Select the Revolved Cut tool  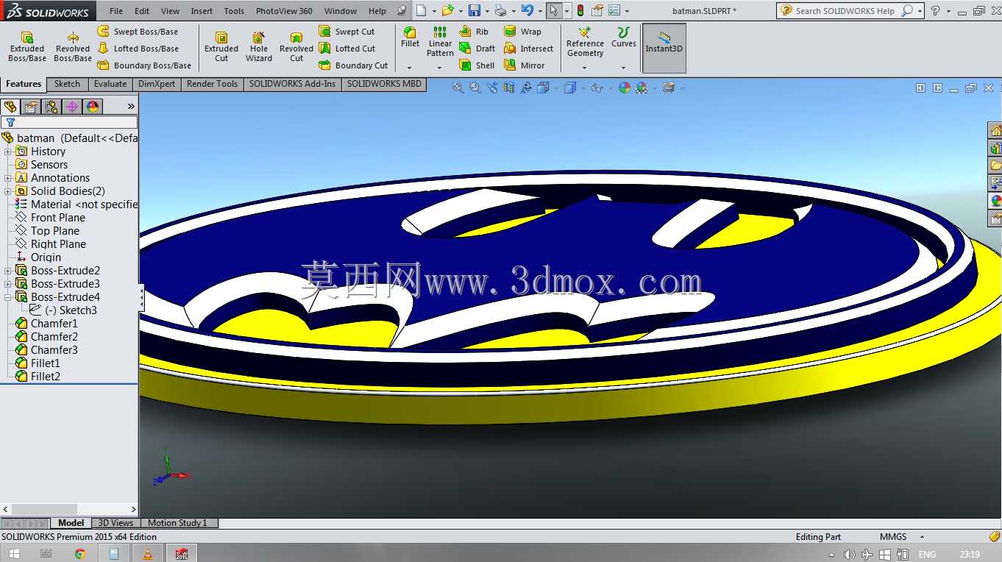[x=296, y=46]
